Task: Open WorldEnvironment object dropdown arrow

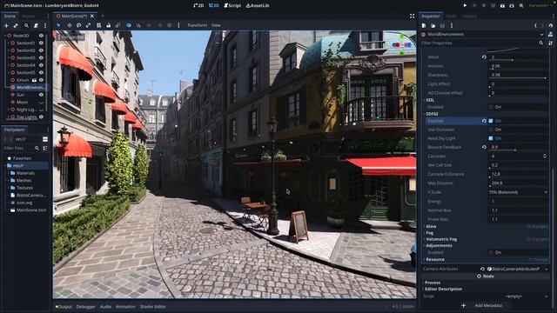Action: (x=541, y=35)
